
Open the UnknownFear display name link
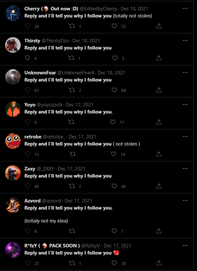pyautogui.click(x=40, y=73)
